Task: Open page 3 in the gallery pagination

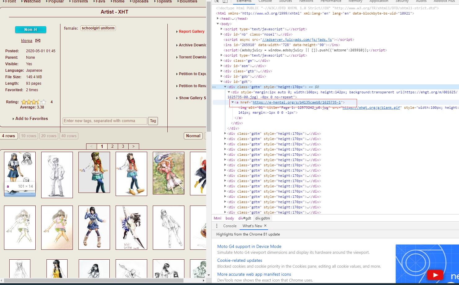Action: click(123, 147)
